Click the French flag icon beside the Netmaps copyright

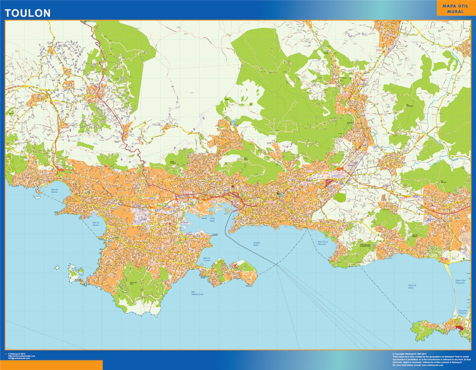[x=6, y=354]
